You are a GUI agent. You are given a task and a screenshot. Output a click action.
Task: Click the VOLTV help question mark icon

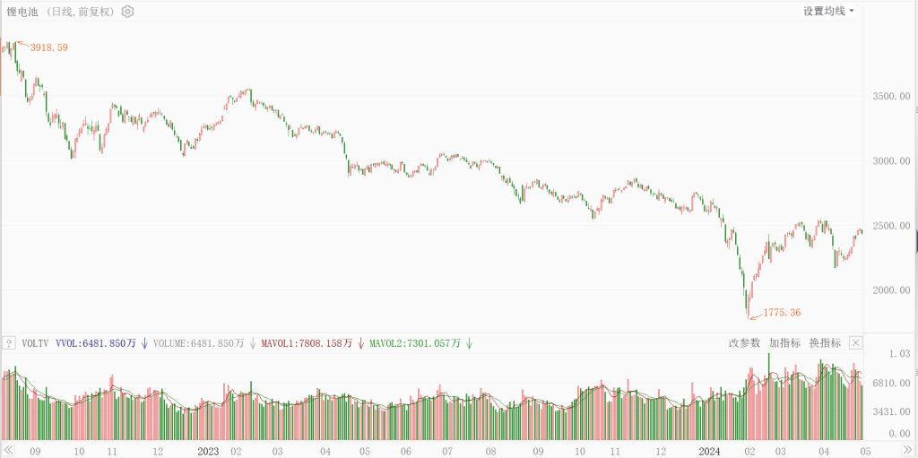tap(10, 342)
